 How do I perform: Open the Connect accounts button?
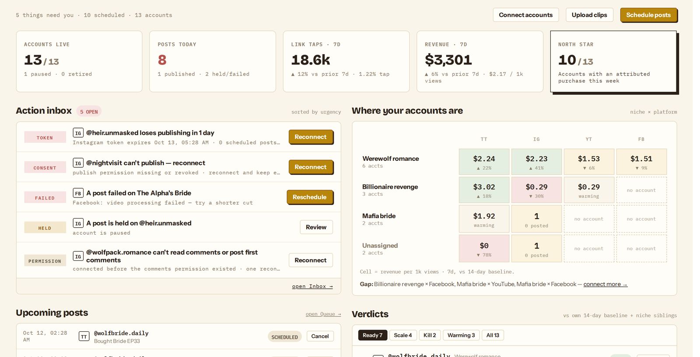coord(526,15)
